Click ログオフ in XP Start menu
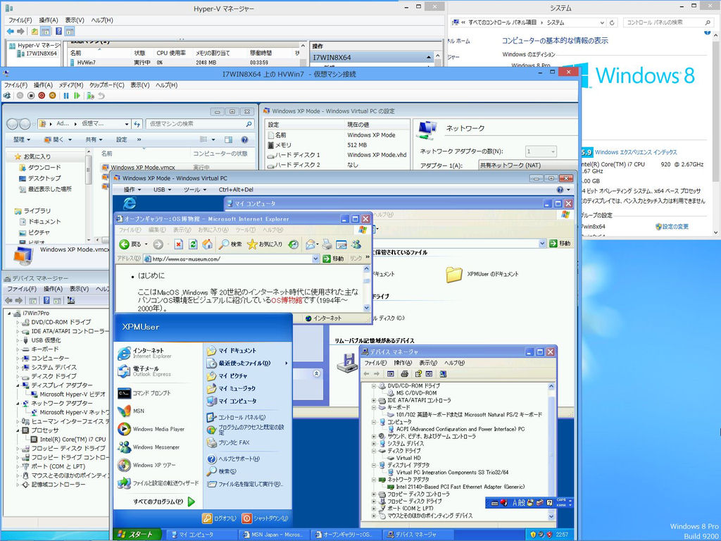 (x=220, y=518)
